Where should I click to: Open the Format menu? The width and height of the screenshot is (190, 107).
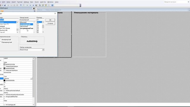pos(20,2)
